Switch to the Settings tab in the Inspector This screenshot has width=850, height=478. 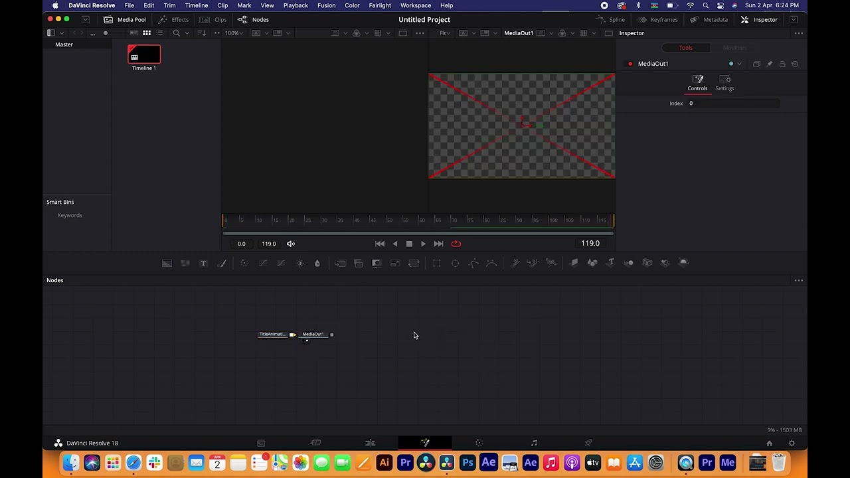click(x=724, y=83)
